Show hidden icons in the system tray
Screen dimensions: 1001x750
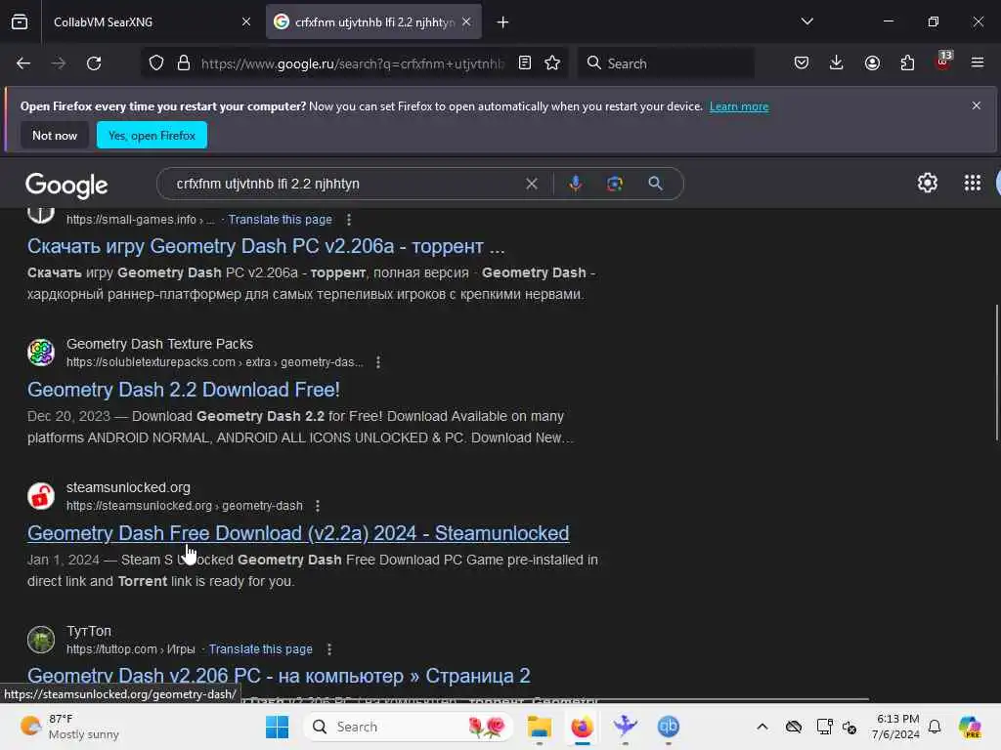[x=762, y=727]
